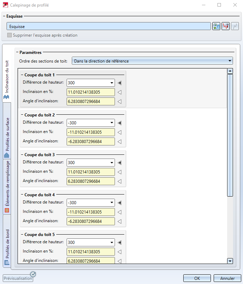Click arrow next to Inclinaison en % Coupe 5
The height and width of the screenshot is (284, 243).
pyautogui.click(x=119, y=252)
